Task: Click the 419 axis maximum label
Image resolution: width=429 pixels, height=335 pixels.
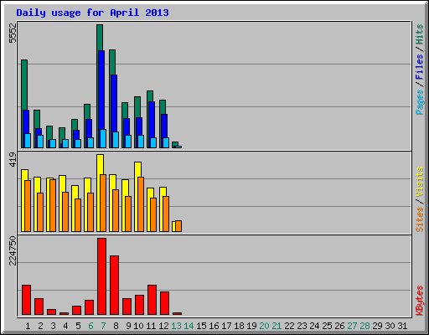Action: 13,159
